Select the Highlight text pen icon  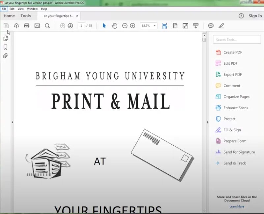221,26
